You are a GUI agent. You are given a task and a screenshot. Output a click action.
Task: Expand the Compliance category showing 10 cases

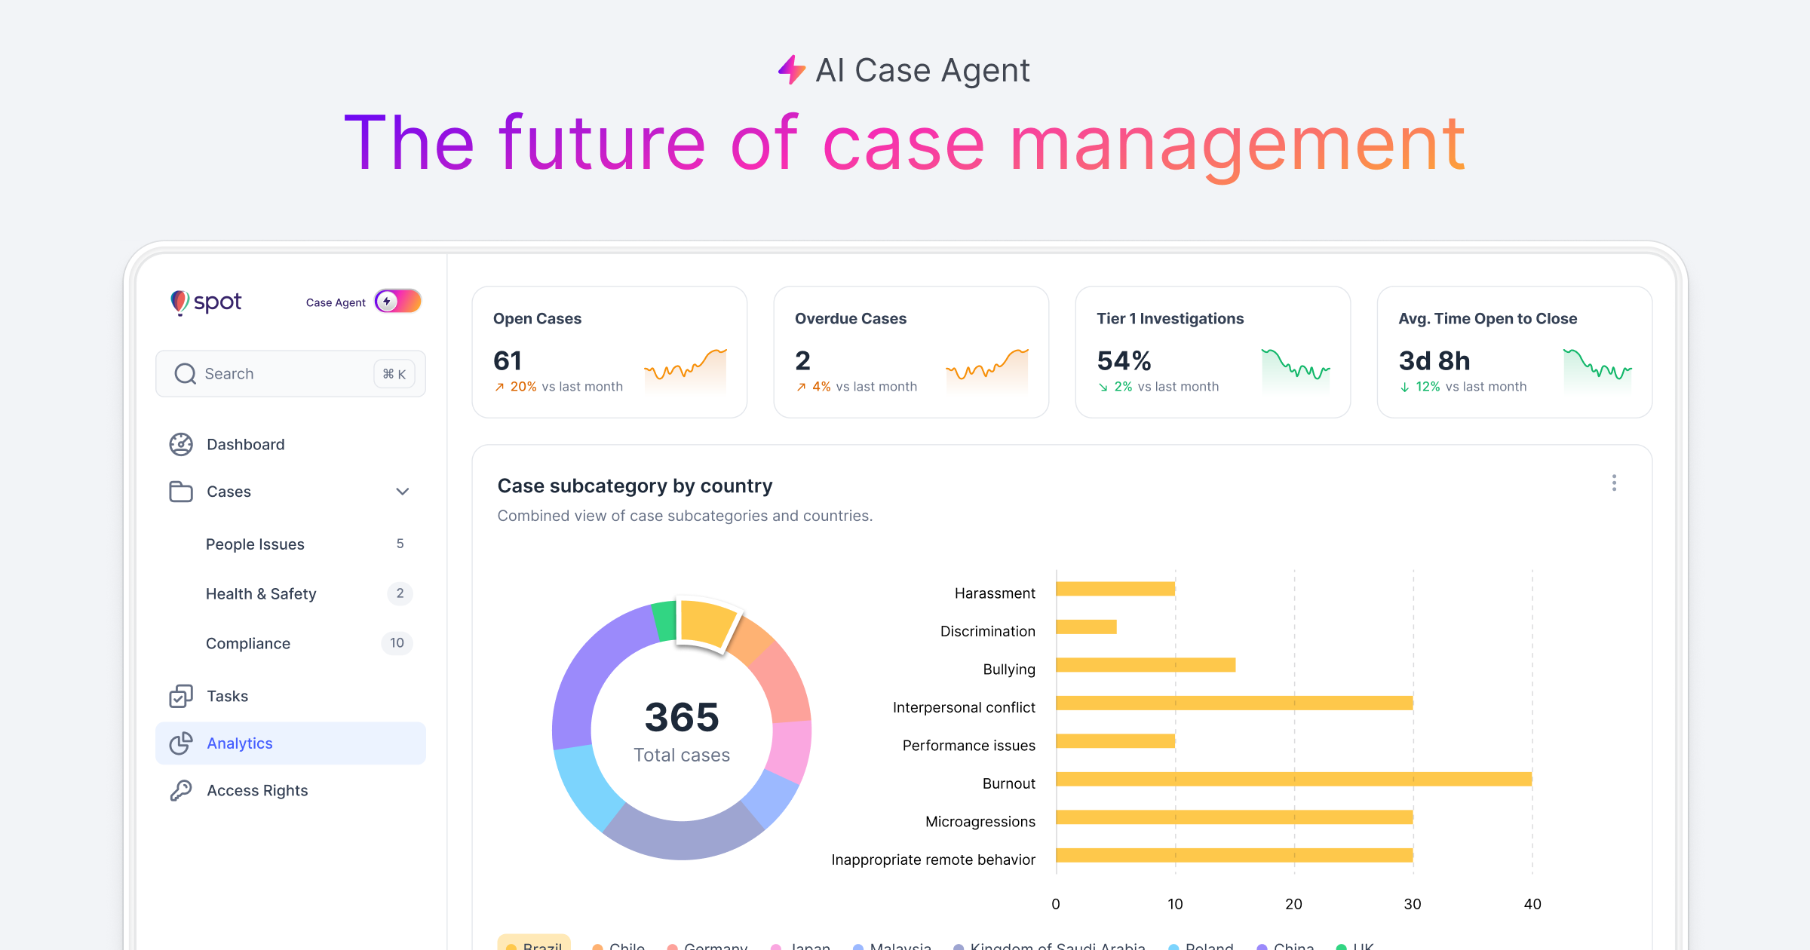(247, 643)
